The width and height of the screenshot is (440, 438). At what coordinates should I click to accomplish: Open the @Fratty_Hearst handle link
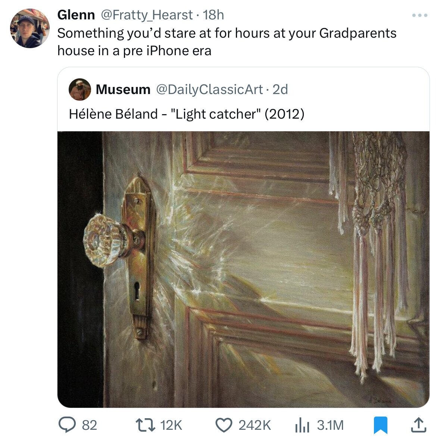[x=146, y=15]
